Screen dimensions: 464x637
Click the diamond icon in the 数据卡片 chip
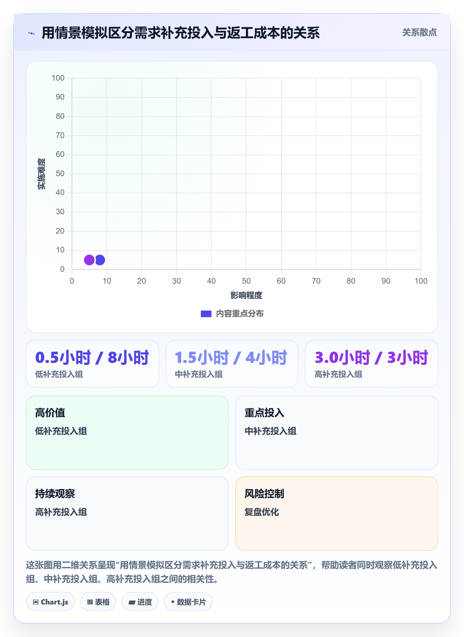click(173, 602)
